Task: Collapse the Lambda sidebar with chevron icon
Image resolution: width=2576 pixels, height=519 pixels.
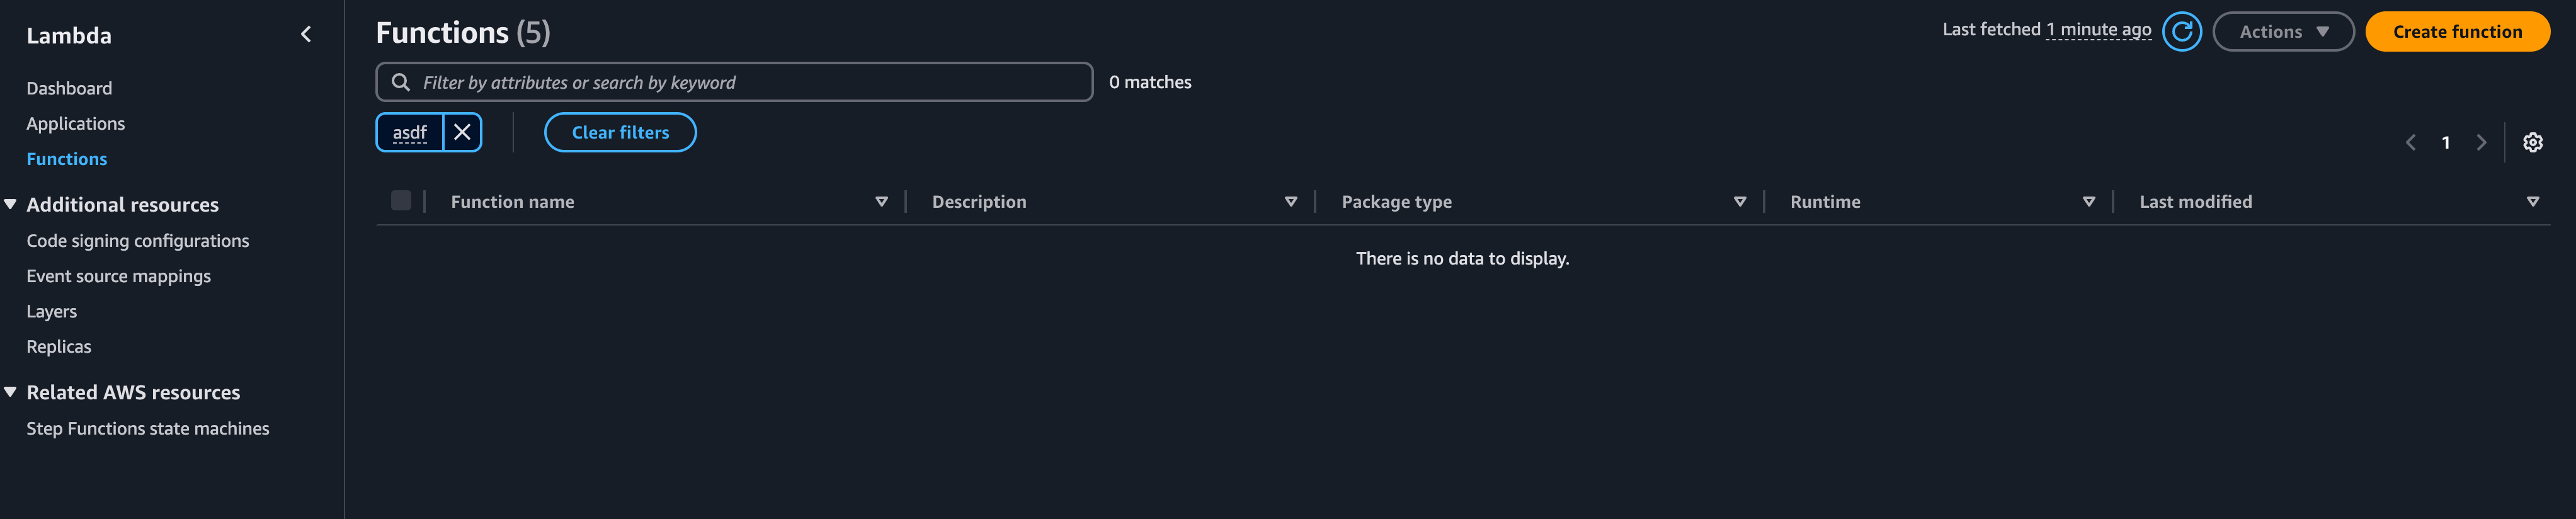Action: (x=306, y=35)
